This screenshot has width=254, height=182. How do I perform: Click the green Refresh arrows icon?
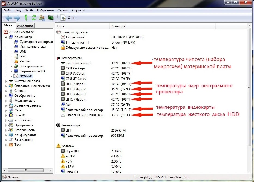click(34, 17)
